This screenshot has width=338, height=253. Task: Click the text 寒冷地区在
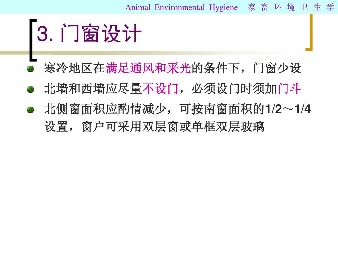[x=75, y=68]
